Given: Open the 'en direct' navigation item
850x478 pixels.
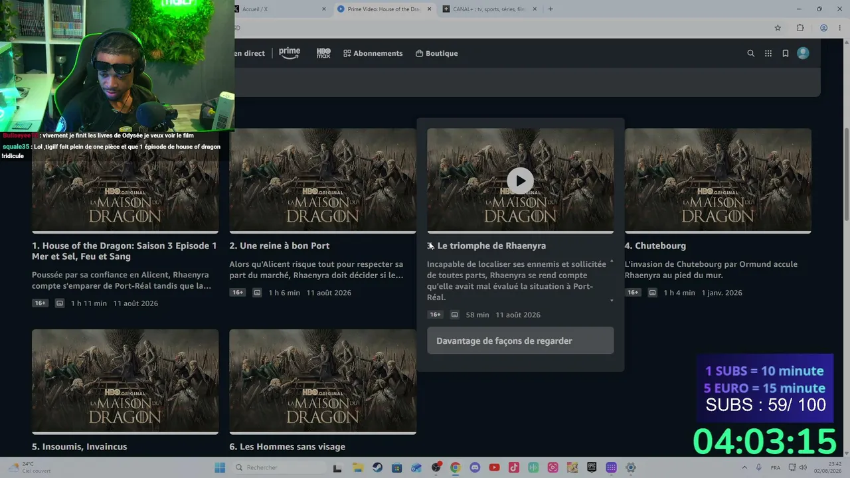Looking at the screenshot, I should [x=250, y=53].
